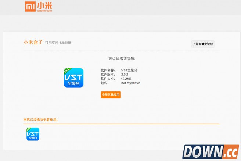This screenshot has width=241, height=161.
Task: Click the package name net.myvst.v2
Action: click(x=130, y=83)
